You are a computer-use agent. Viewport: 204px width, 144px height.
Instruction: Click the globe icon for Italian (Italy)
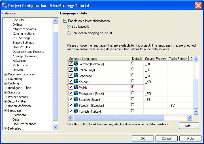pyautogui.click(x=76, y=70)
